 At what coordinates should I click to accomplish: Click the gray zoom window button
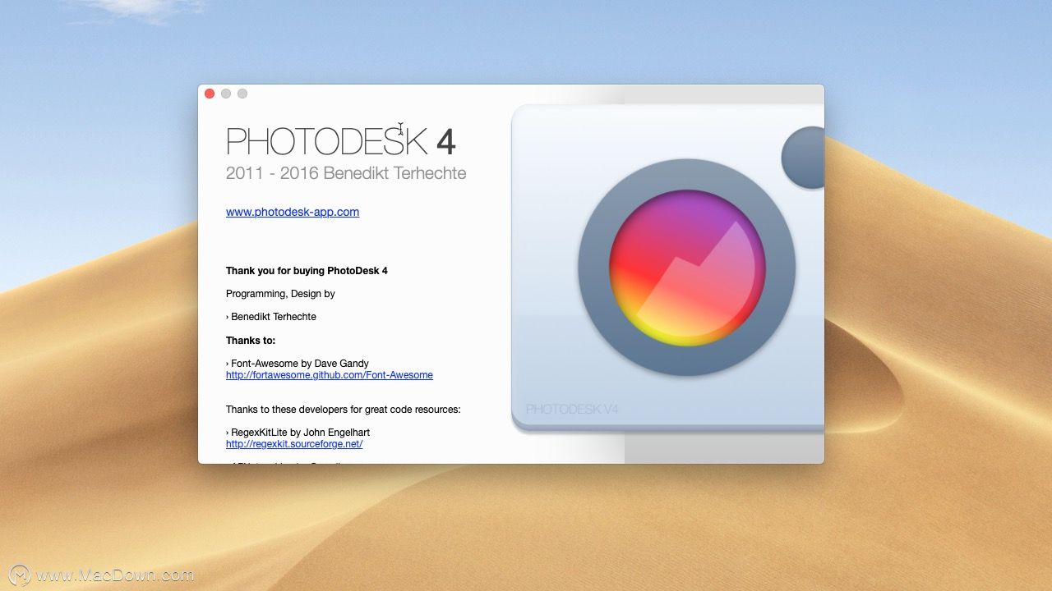tap(242, 94)
